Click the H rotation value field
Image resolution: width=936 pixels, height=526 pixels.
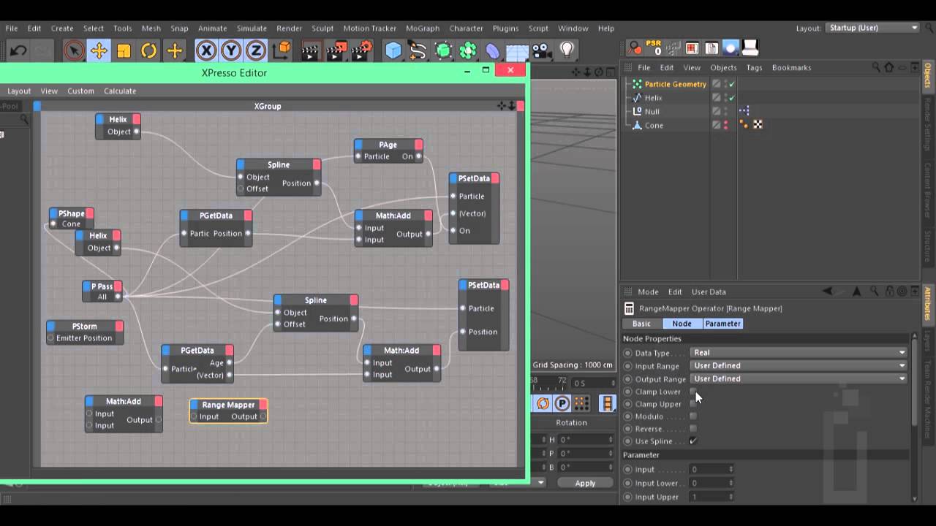pos(586,440)
